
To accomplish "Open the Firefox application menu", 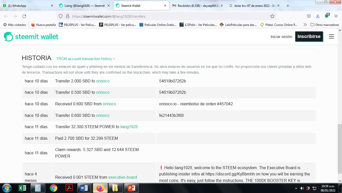I will (x=336, y=16).
